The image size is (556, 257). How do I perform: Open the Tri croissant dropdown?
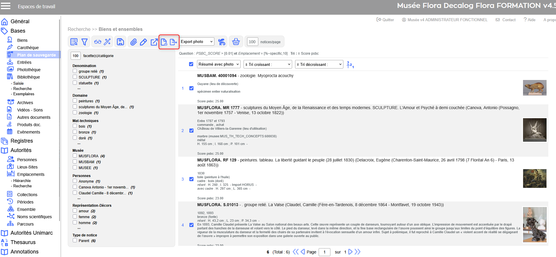[268, 64]
